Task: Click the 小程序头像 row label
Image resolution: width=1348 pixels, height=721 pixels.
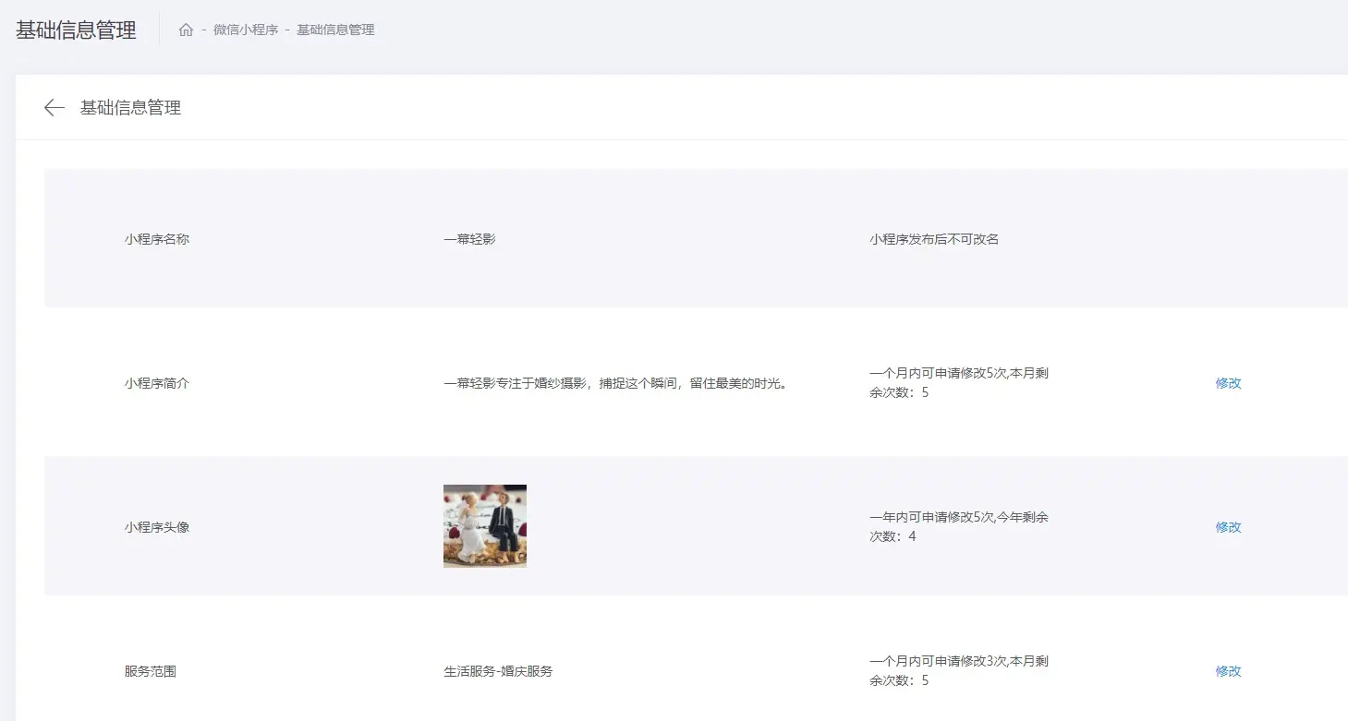Action: (x=157, y=527)
